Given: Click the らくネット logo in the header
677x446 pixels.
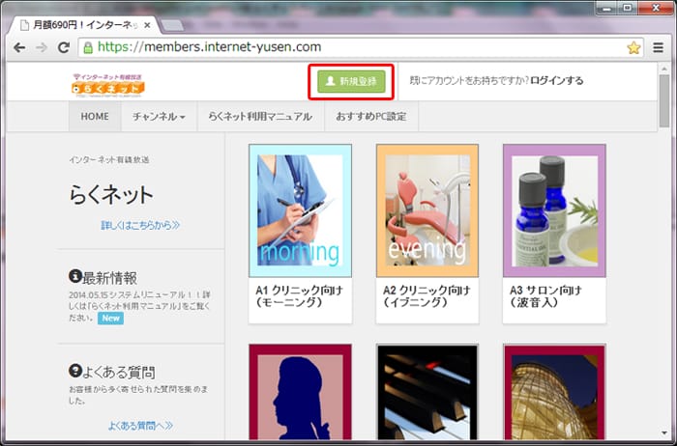Looking at the screenshot, I should pos(108,84).
